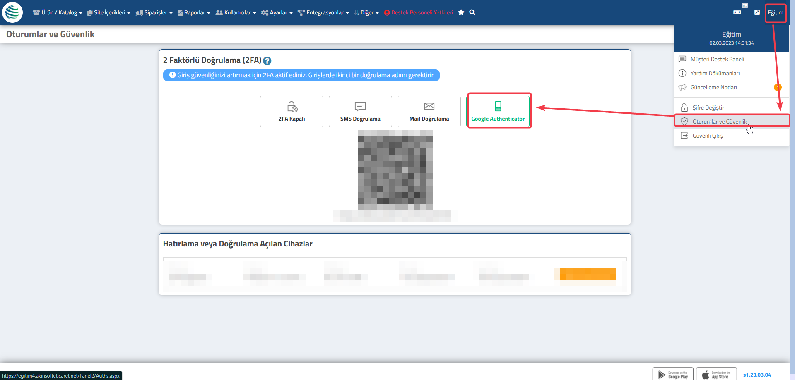Image resolution: width=795 pixels, height=380 pixels.
Task: Select Güvenli Çıkış to log out
Action: pyautogui.click(x=708, y=136)
